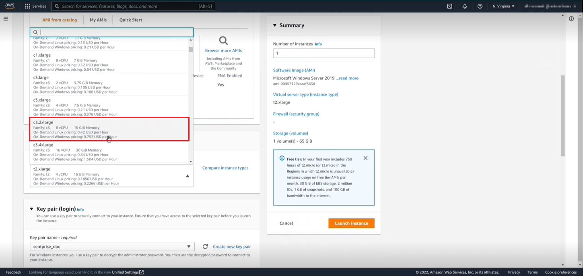Viewport: 583px width, 276px height.
Task: Collapse the Summary panel
Action: tap(275, 25)
